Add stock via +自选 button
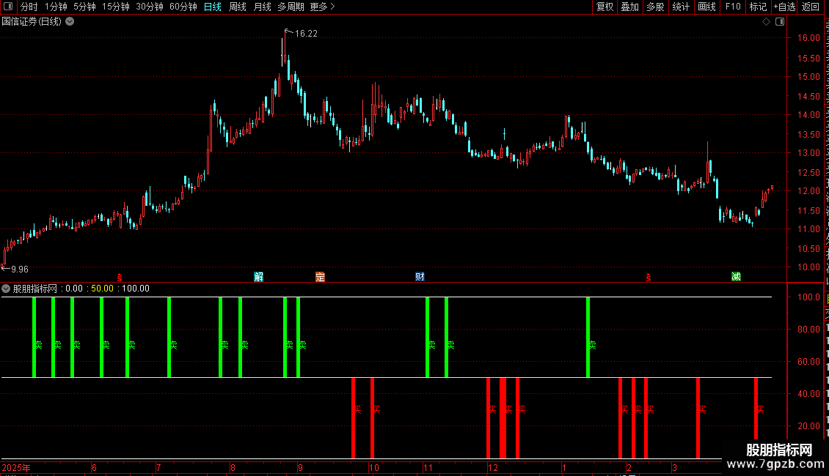Viewport: 829px width, 476px height. coord(784,7)
